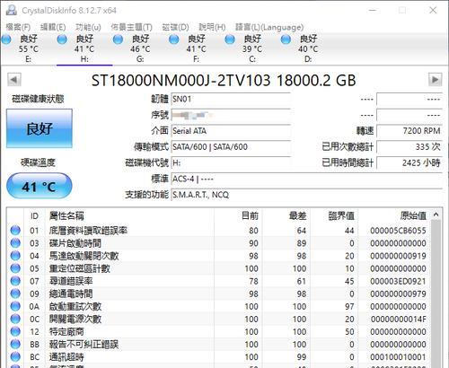Click the 屬性名稱 column header
Viewport: 449px width, 368px height.
pyautogui.click(x=129, y=215)
